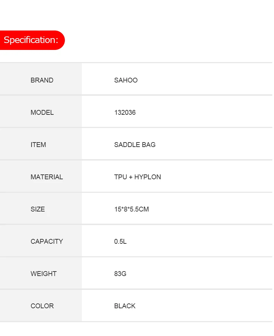Select the CAPACITY label cell
Image resolution: width=274 pixels, height=336 pixels.
41,240
